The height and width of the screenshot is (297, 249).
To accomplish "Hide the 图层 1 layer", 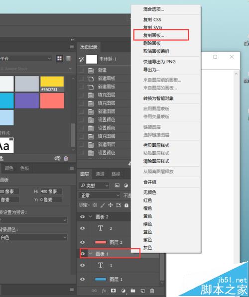I will coord(82,279).
